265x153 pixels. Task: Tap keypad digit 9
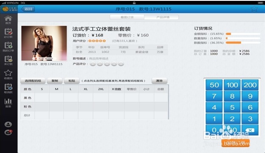tap(250, 96)
